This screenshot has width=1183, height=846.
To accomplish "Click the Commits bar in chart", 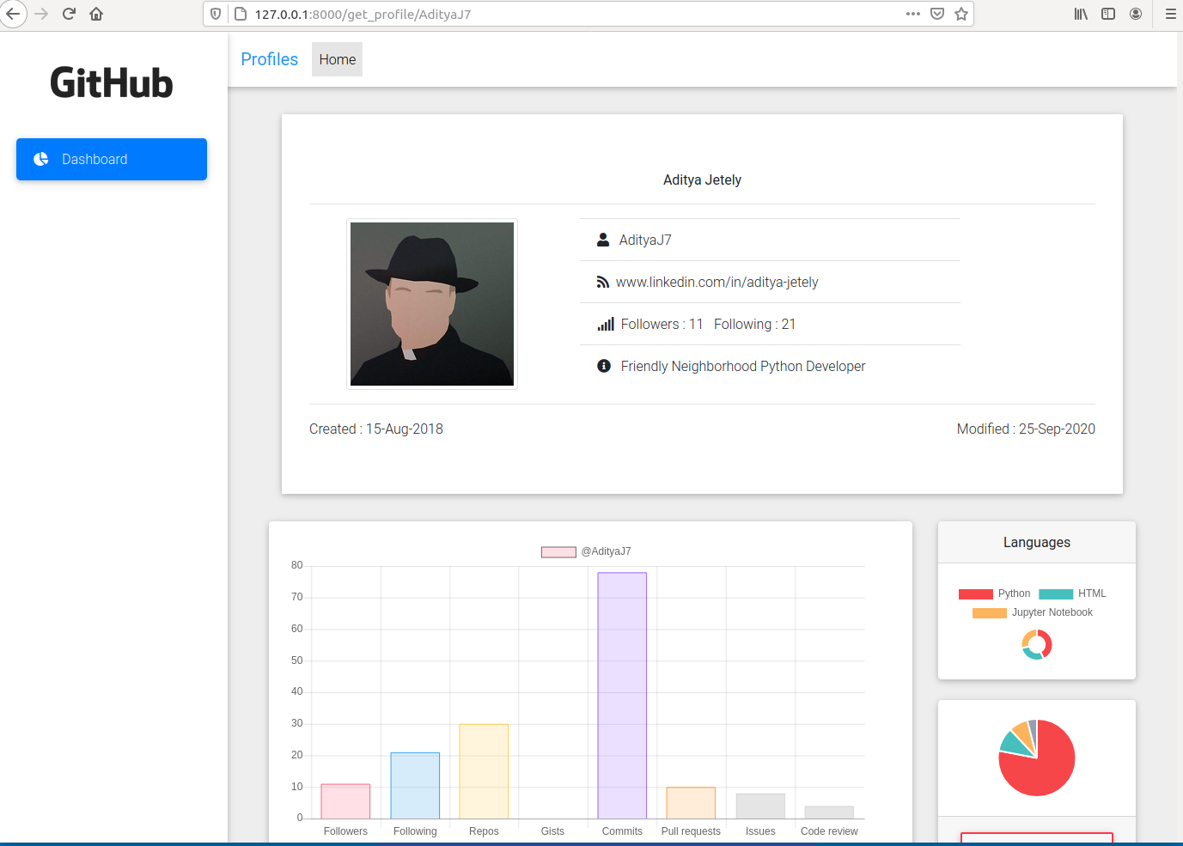I will (622, 695).
